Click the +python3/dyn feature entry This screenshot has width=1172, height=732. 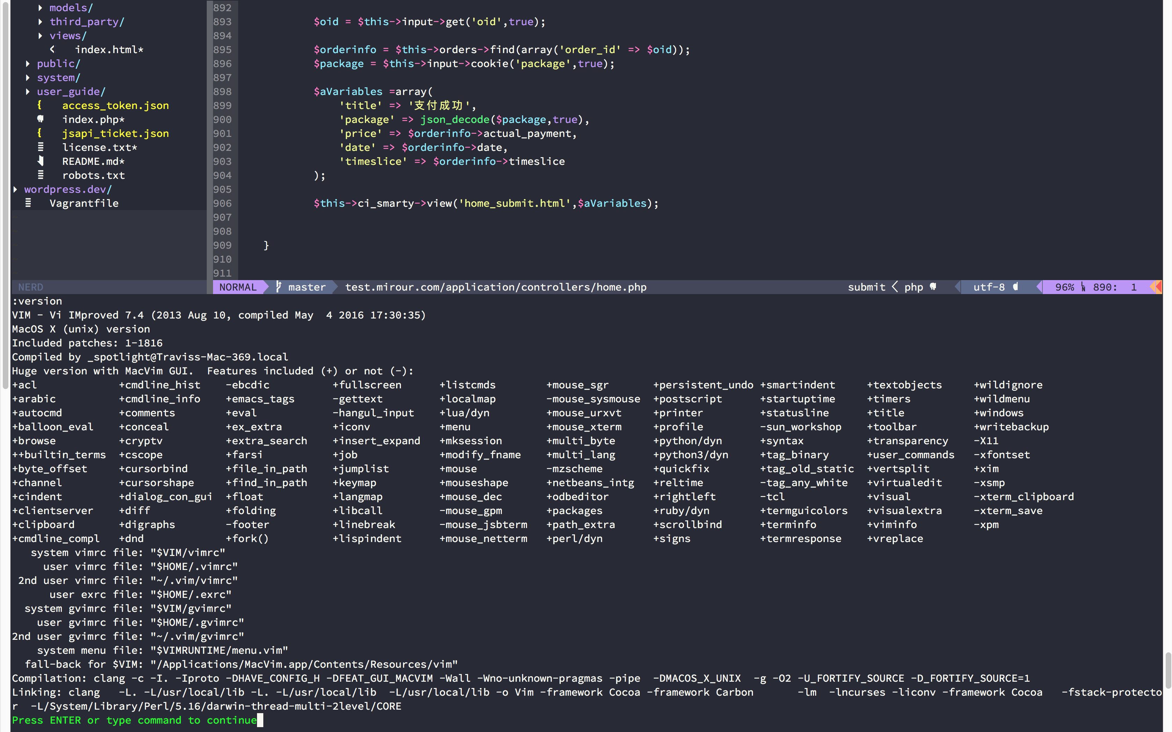(690, 455)
